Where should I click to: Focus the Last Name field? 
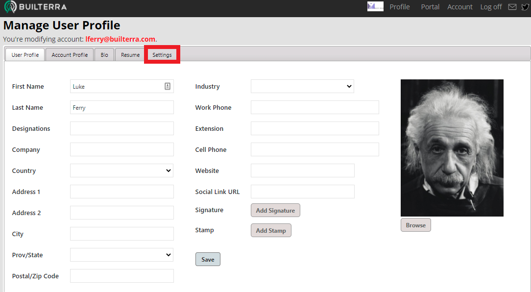pyautogui.click(x=122, y=107)
